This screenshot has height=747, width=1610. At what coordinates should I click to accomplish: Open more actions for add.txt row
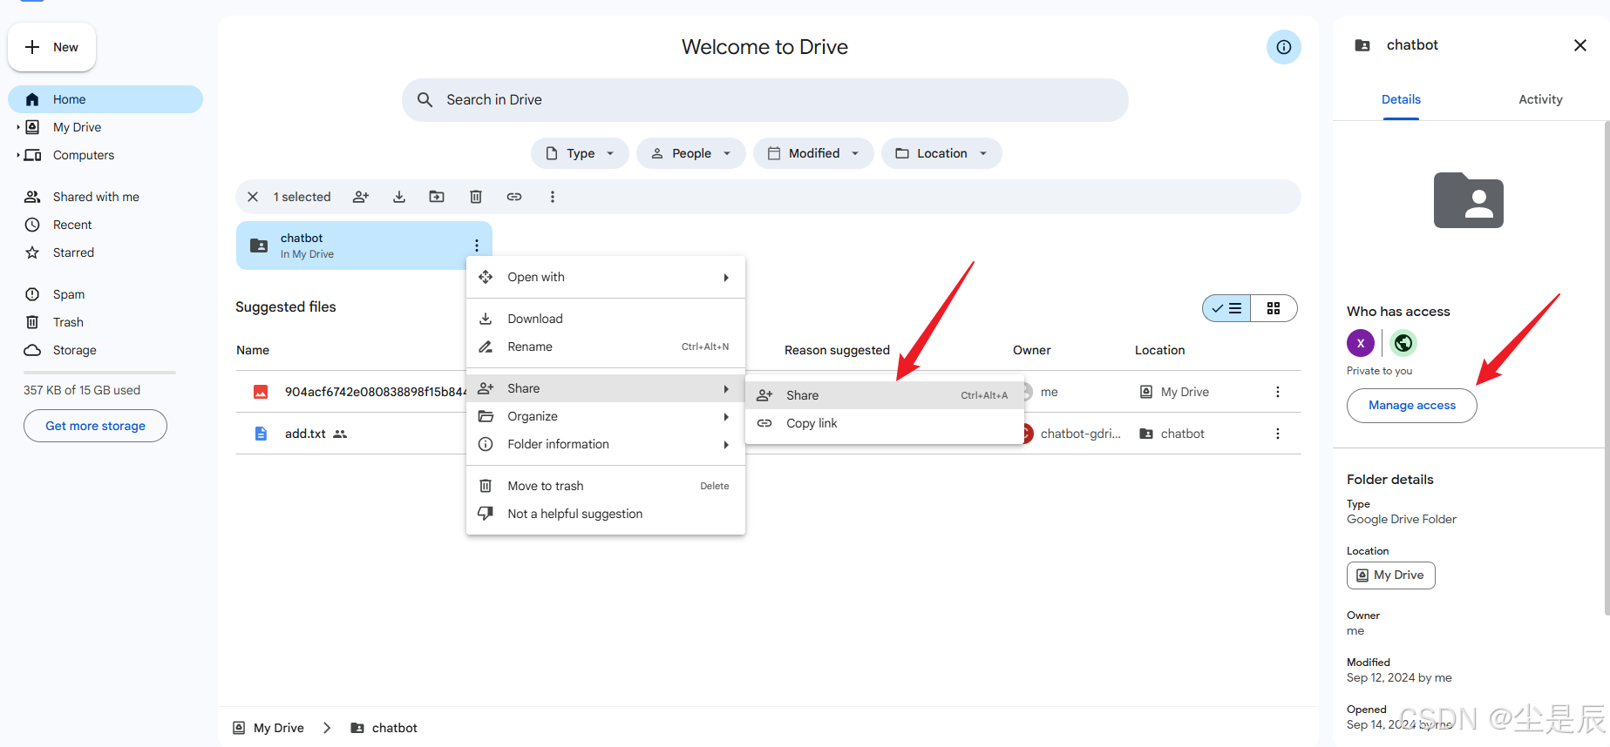point(1278,434)
